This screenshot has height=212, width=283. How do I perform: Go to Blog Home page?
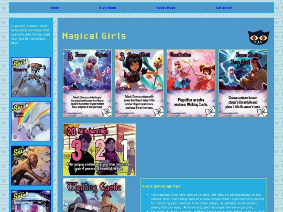[107, 8]
